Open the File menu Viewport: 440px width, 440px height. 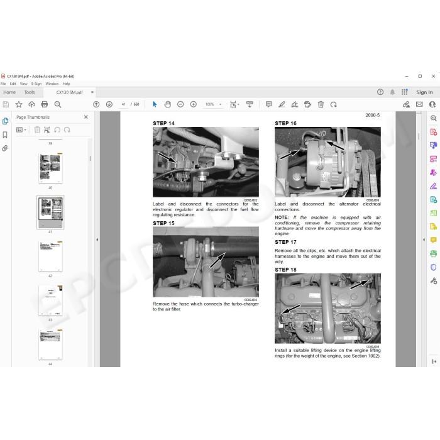3,84
